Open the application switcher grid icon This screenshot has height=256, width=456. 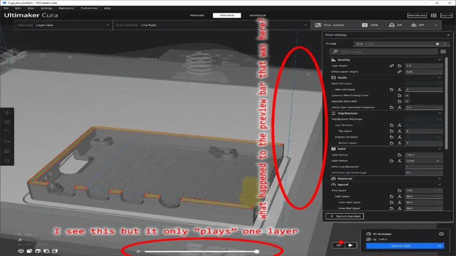(434, 16)
